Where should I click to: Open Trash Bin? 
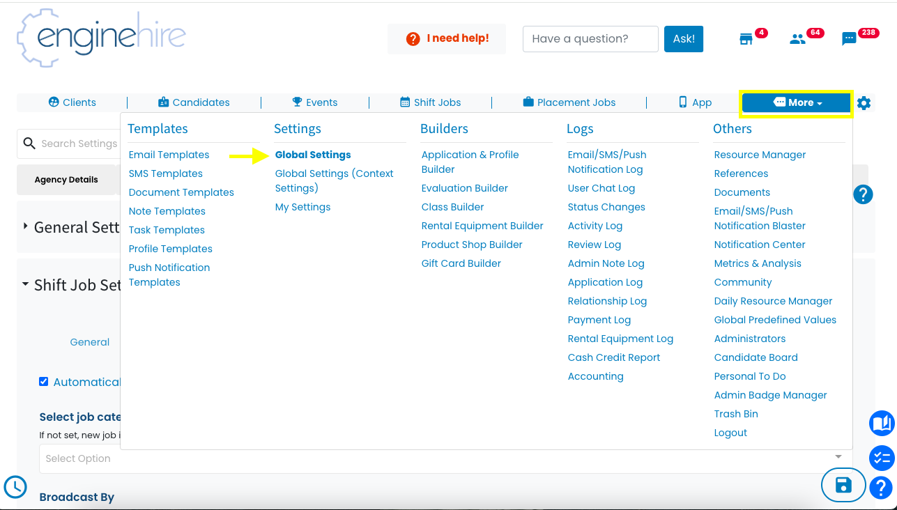pos(736,414)
